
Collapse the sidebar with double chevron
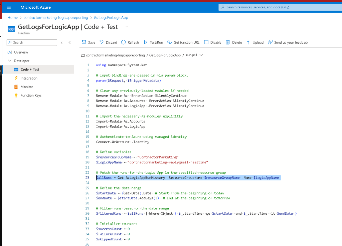[69, 42]
